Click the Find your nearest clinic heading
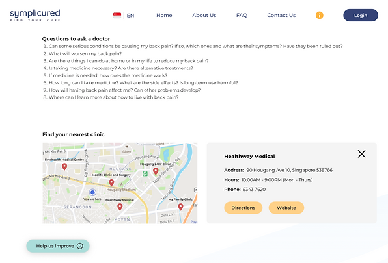388x263 pixels. tap(74, 134)
